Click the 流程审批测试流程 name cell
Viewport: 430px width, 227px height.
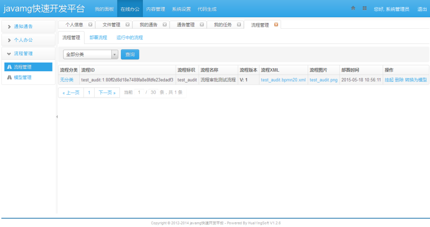(218, 80)
